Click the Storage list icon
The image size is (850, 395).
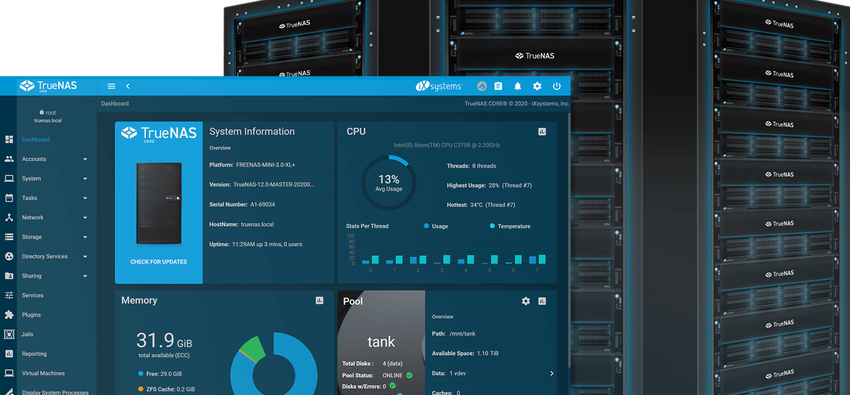pyautogui.click(x=9, y=237)
